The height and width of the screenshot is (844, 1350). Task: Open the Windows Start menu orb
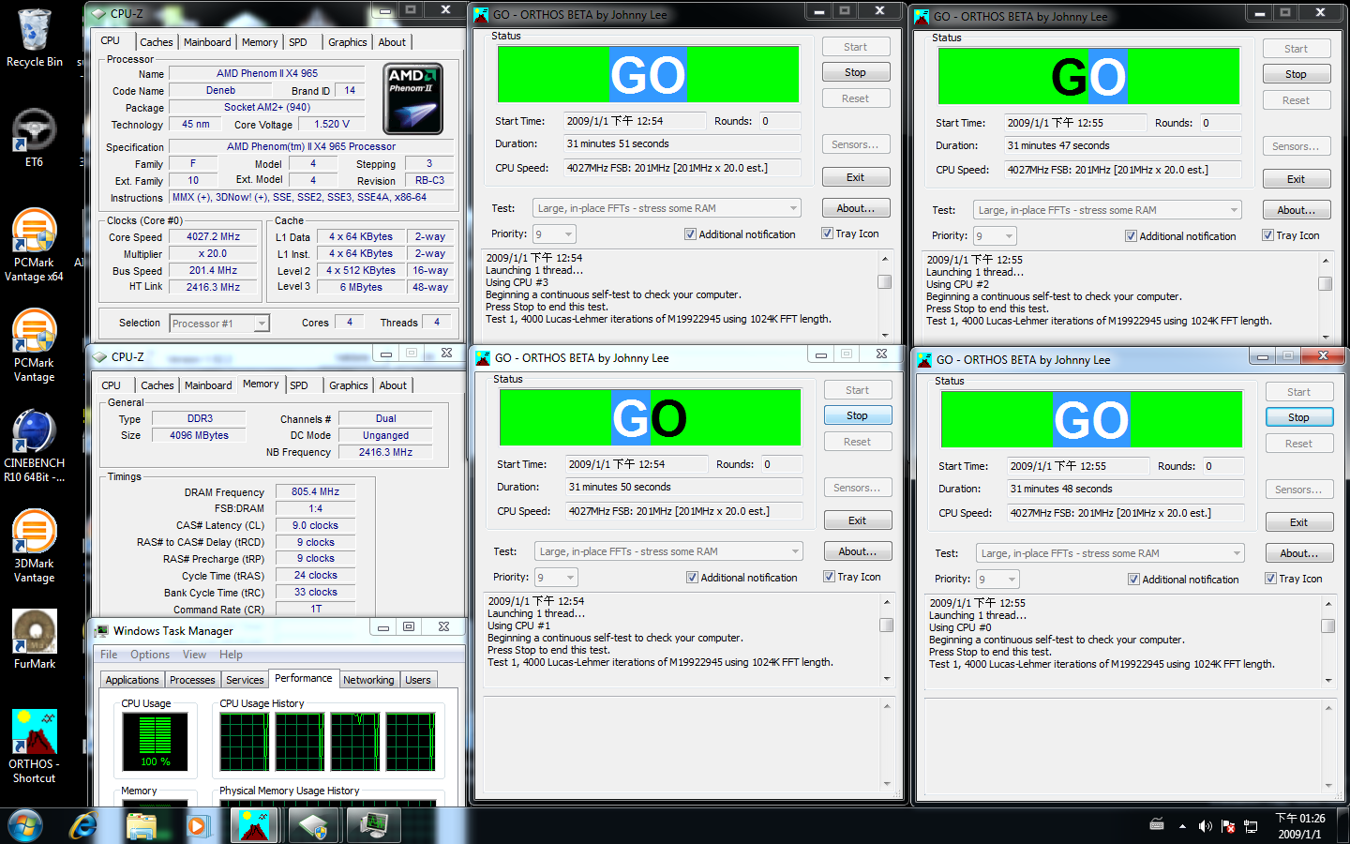[25, 826]
